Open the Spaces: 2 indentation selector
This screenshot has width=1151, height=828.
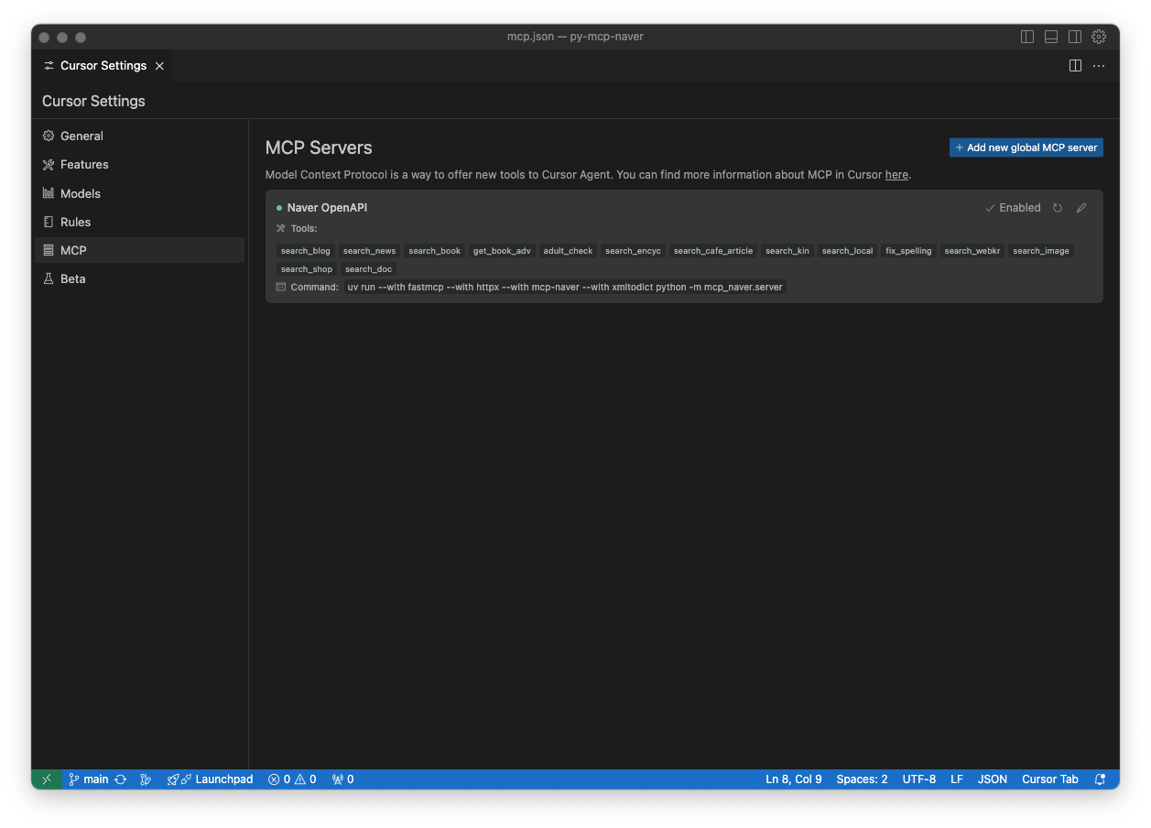coord(861,779)
